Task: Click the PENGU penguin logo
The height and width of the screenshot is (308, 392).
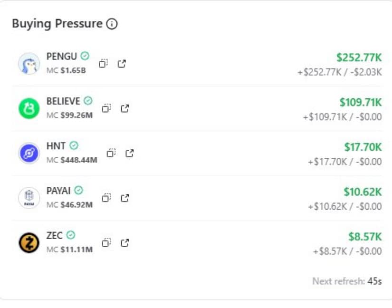Action: (29, 63)
